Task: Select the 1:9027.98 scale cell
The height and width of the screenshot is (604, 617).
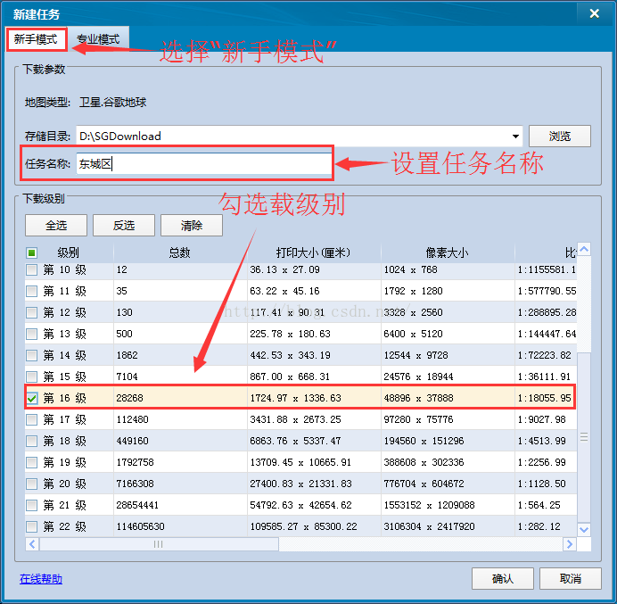Action: point(546,419)
